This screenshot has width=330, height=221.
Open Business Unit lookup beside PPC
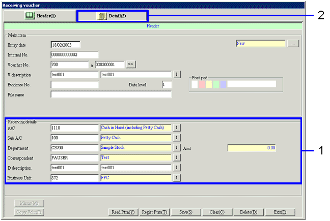(x=177, y=178)
